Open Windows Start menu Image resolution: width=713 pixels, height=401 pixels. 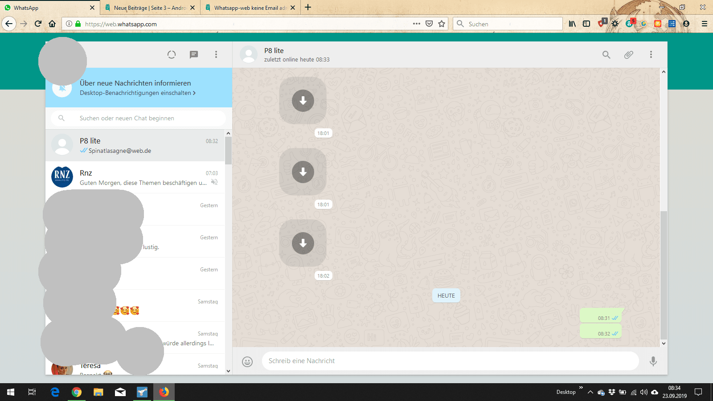click(11, 392)
